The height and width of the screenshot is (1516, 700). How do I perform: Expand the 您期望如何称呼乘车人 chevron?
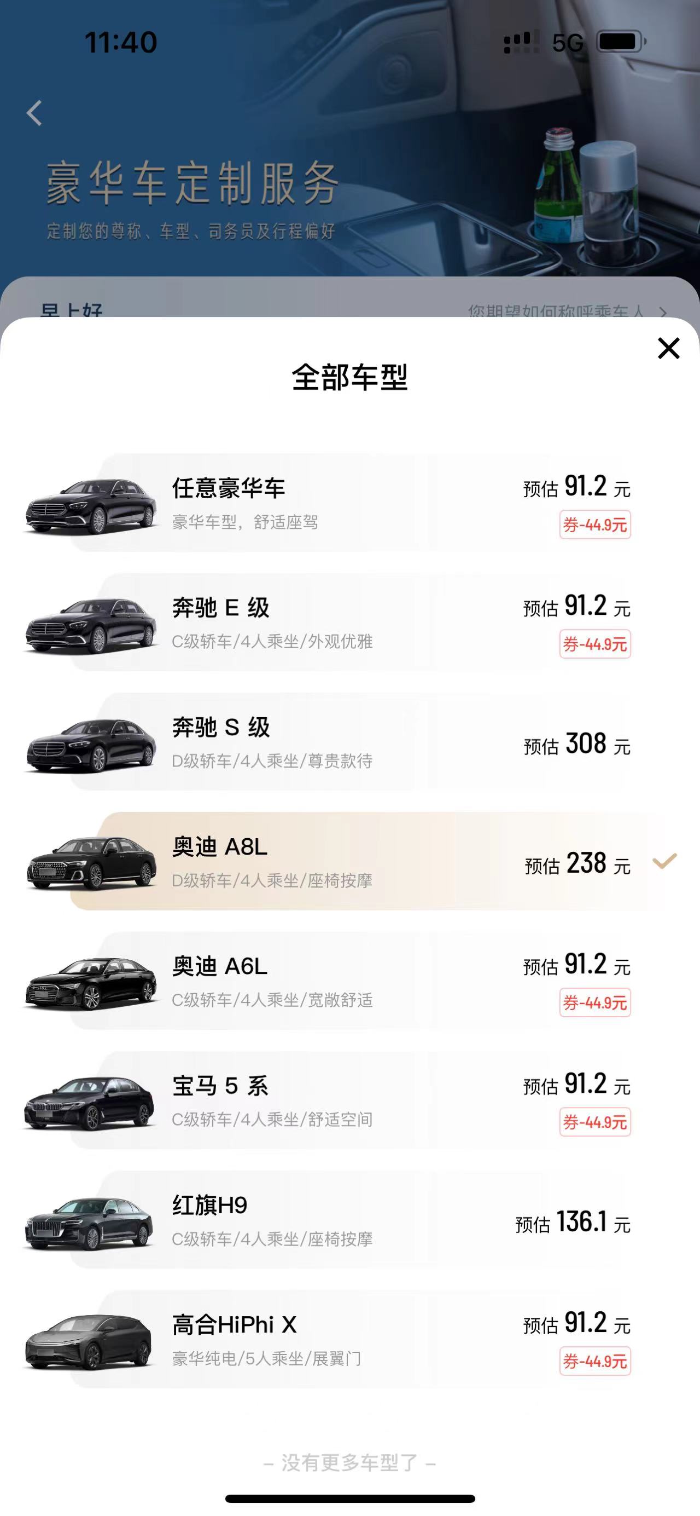pos(663,312)
